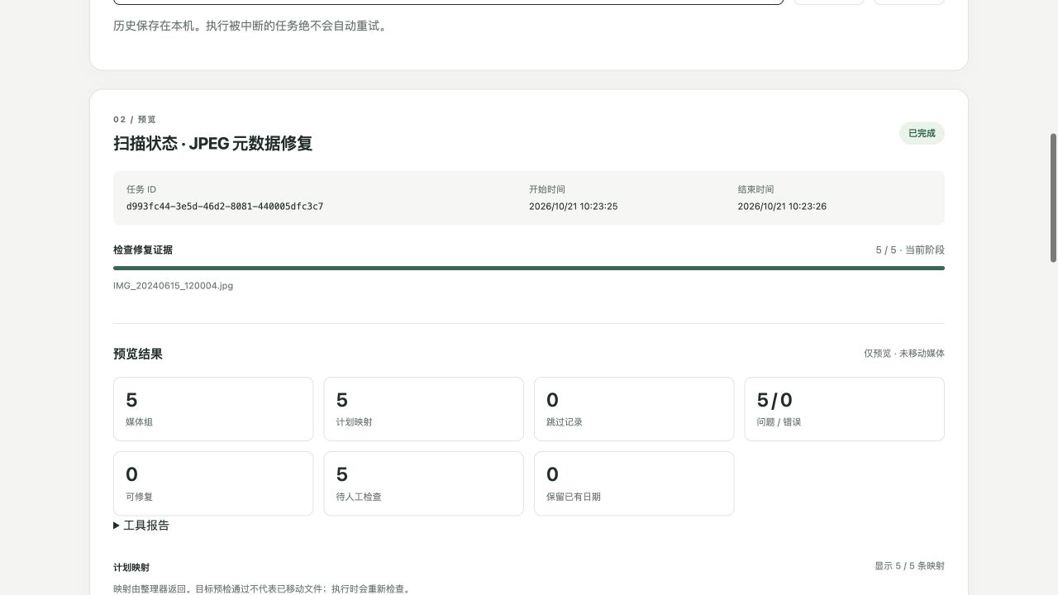Click the start time 2026/10/21 10:23:25
The height and width of the screenshot is (595, 1058).
pyautogui.click(x=573, y=207)
